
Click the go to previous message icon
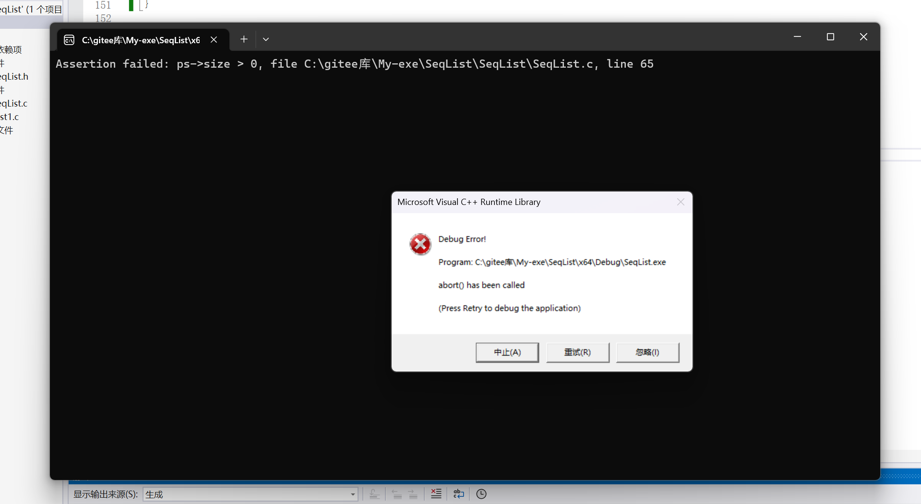tap(396, 494)
